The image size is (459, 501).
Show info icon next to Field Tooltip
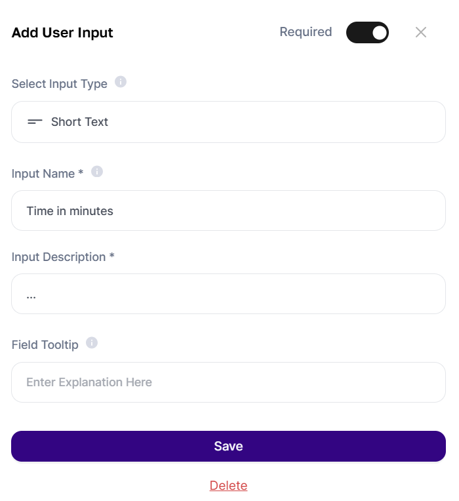point(92,343)
